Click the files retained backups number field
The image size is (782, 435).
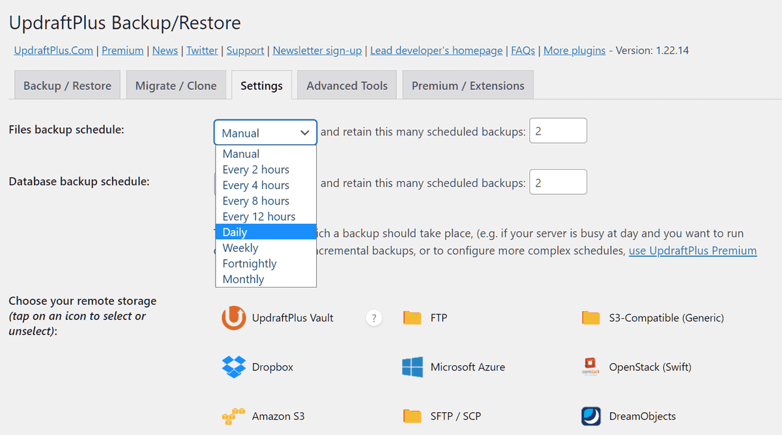coord(558,130)
